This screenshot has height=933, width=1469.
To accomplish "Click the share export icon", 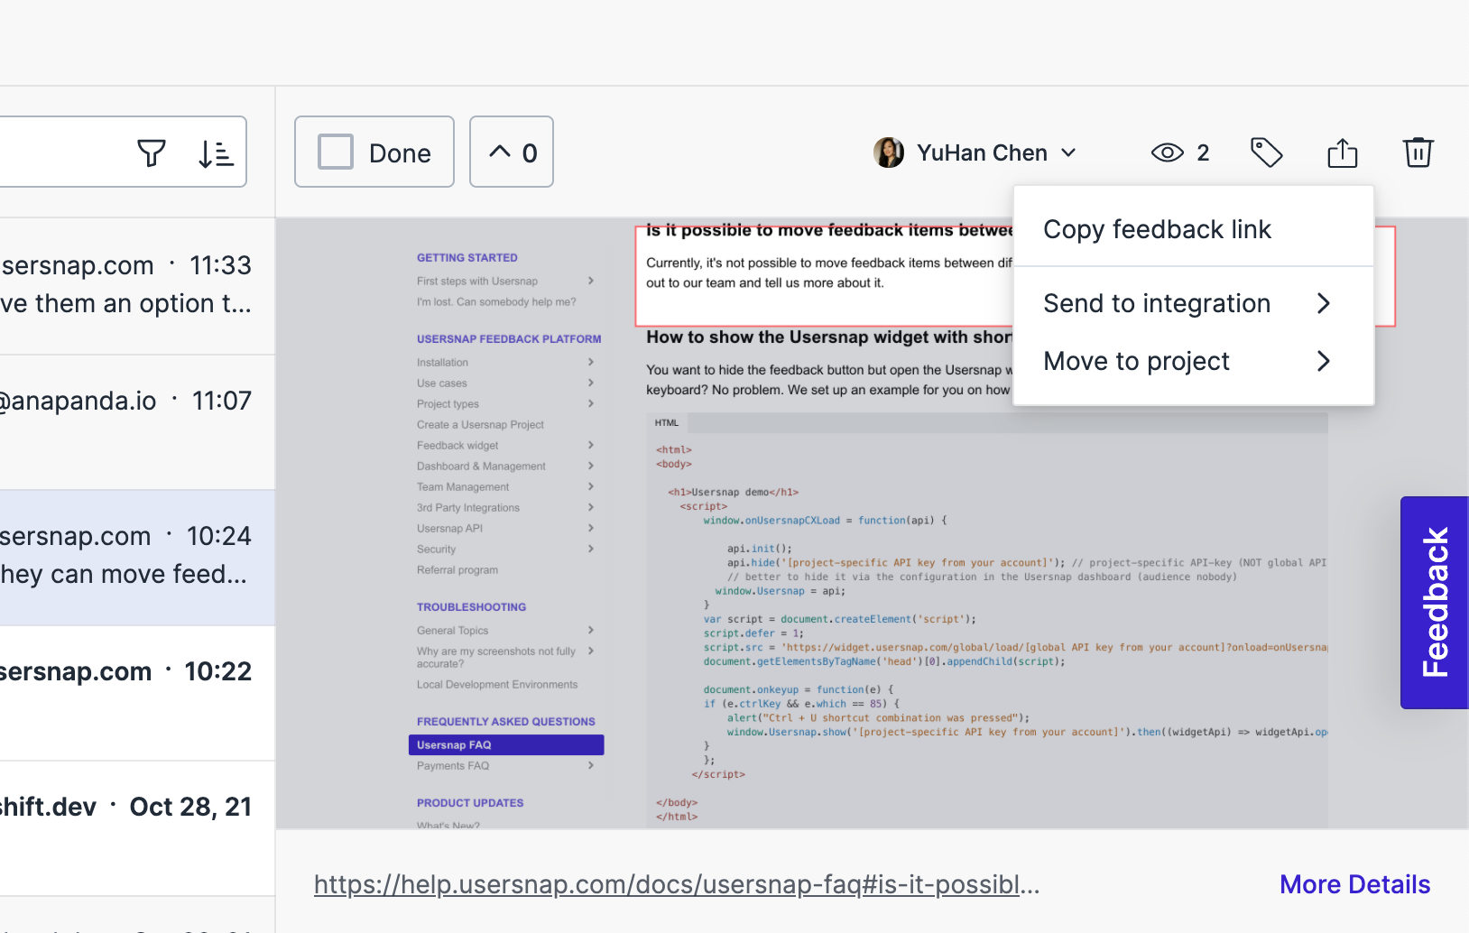I will [x=1342, y=152].
